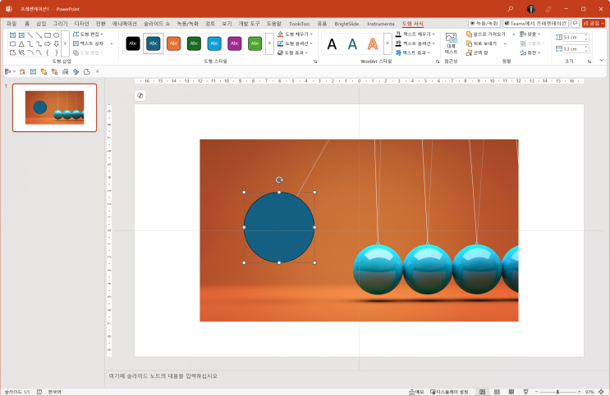Select slide 1 thumbnail

(x=54, y=107)
